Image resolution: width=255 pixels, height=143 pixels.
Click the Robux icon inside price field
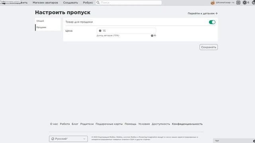pyautogui.click(x=100, y=31)
